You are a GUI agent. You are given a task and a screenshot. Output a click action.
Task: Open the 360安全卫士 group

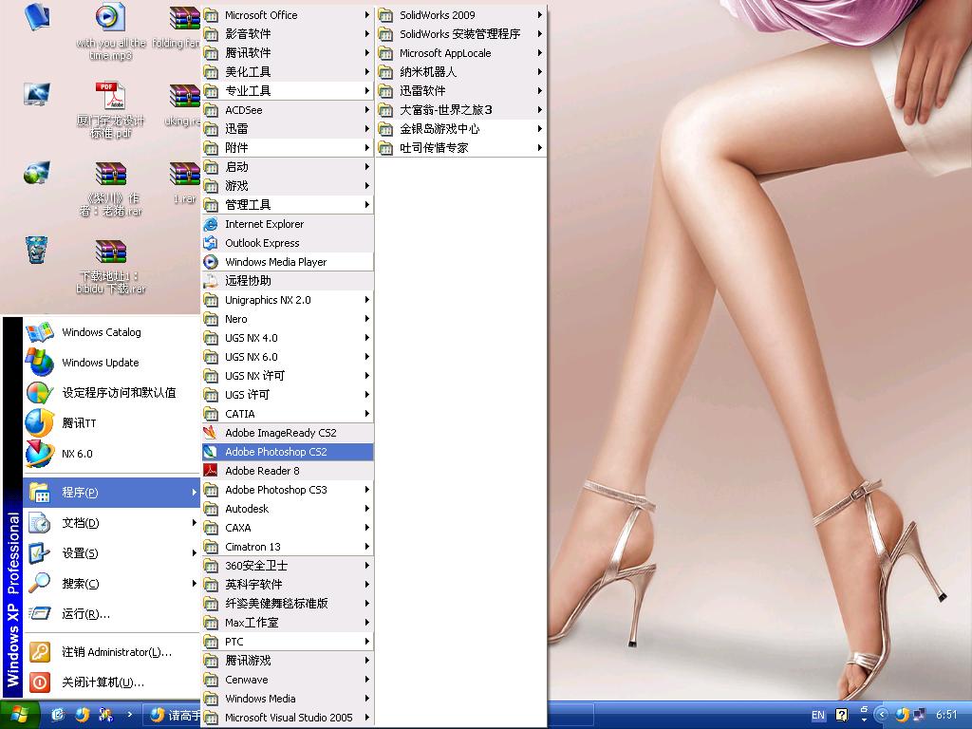point(288,566)
